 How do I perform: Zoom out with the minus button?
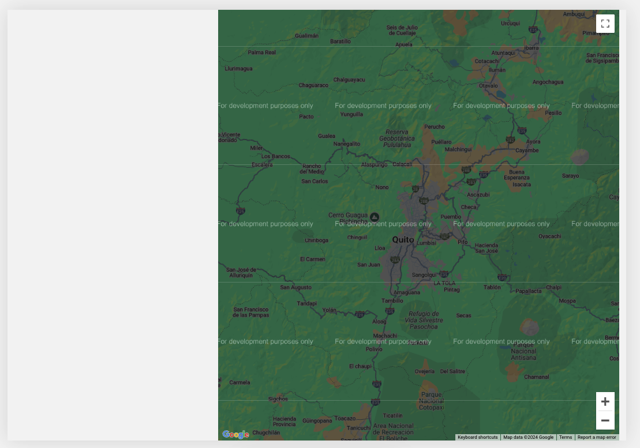point(605,420)
